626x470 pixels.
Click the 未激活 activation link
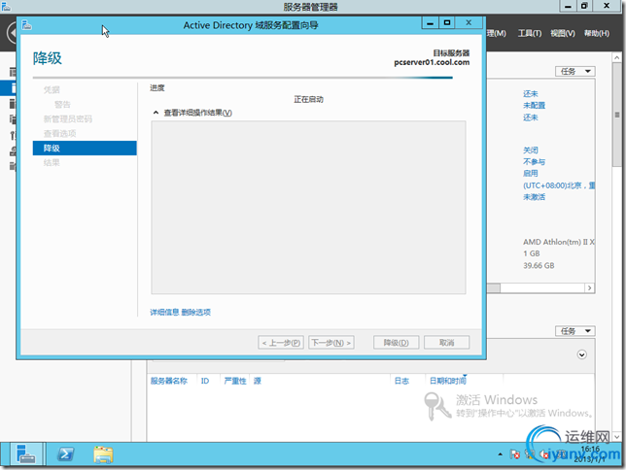535,197
